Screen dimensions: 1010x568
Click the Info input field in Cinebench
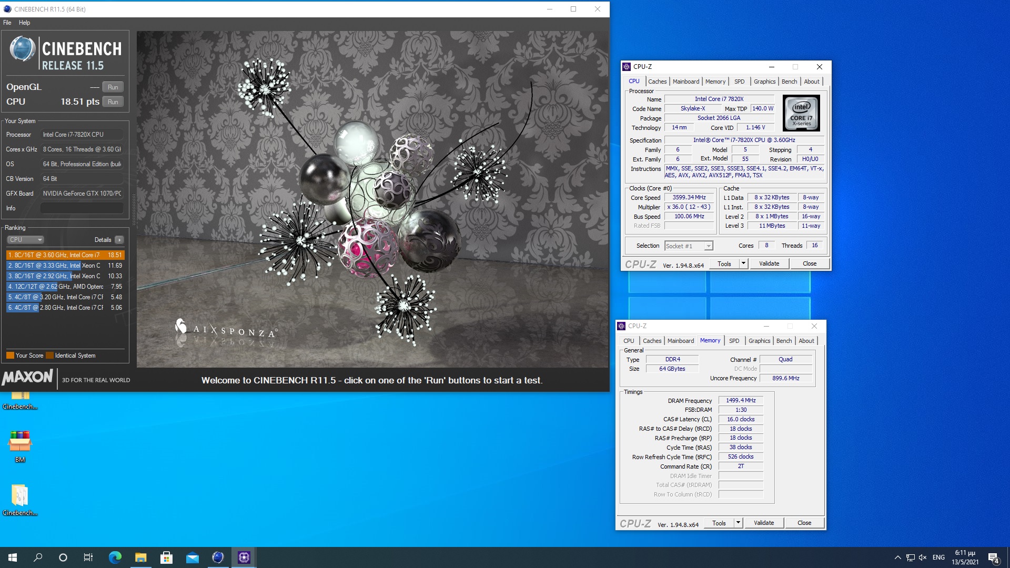click(x=82, y=208)
